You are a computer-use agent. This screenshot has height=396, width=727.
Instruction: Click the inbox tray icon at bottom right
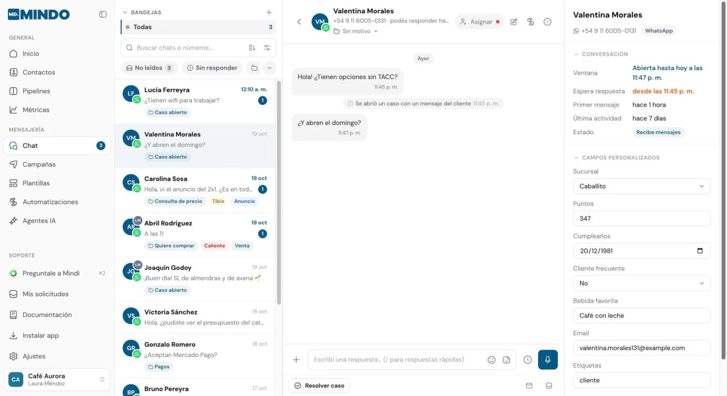tap(549, 386)
